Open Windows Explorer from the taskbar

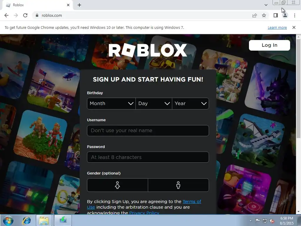[44, 220]
